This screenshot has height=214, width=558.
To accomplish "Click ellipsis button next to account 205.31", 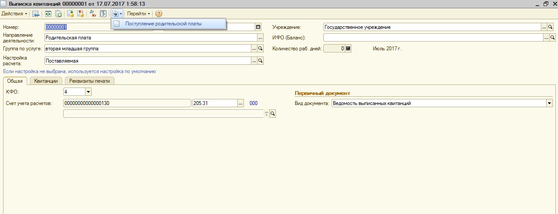I will coord(240,103).
